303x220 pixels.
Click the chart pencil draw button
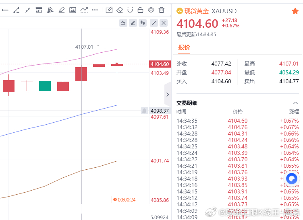(133, 23)
